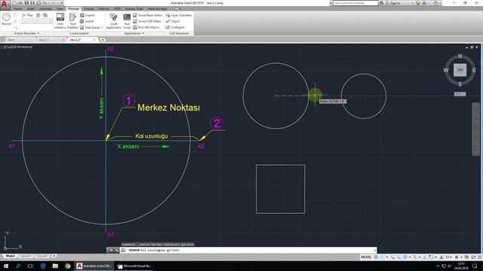The image size is (483, 271).
Task: Open Microsoft Edge from taskbar
Action: pyautogui.click(x=43, y=266)
